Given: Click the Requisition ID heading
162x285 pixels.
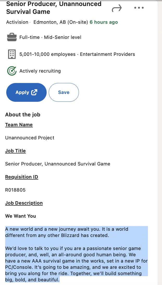Looking at the screenshot, I should pyautogui.click(x=22, y=177).
